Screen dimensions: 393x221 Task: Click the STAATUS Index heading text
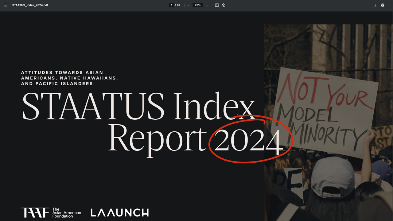click(x=139, y=106)
